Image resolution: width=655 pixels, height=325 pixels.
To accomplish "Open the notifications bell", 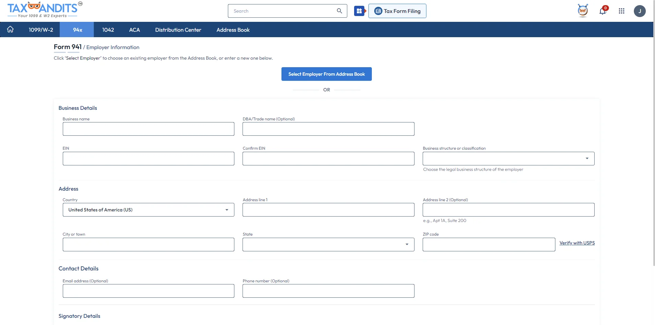I will (603, 11).
